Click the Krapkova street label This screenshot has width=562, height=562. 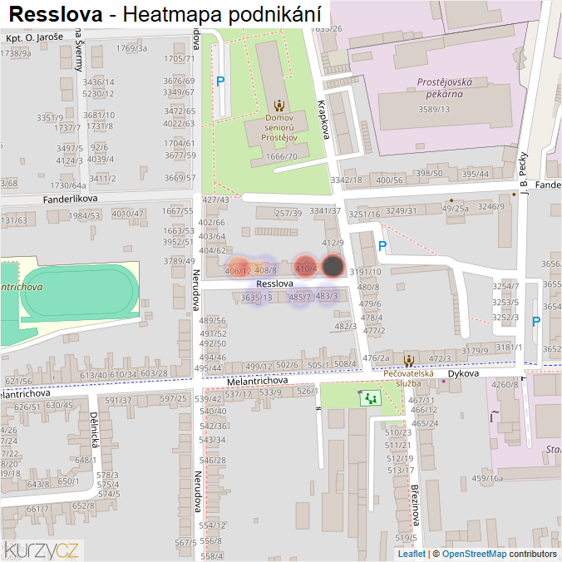coord(323,120)
